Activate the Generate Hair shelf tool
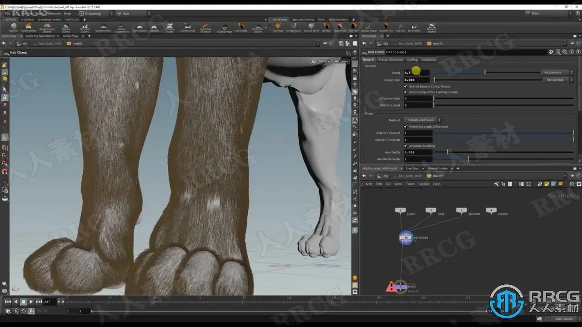 point(103,27)
